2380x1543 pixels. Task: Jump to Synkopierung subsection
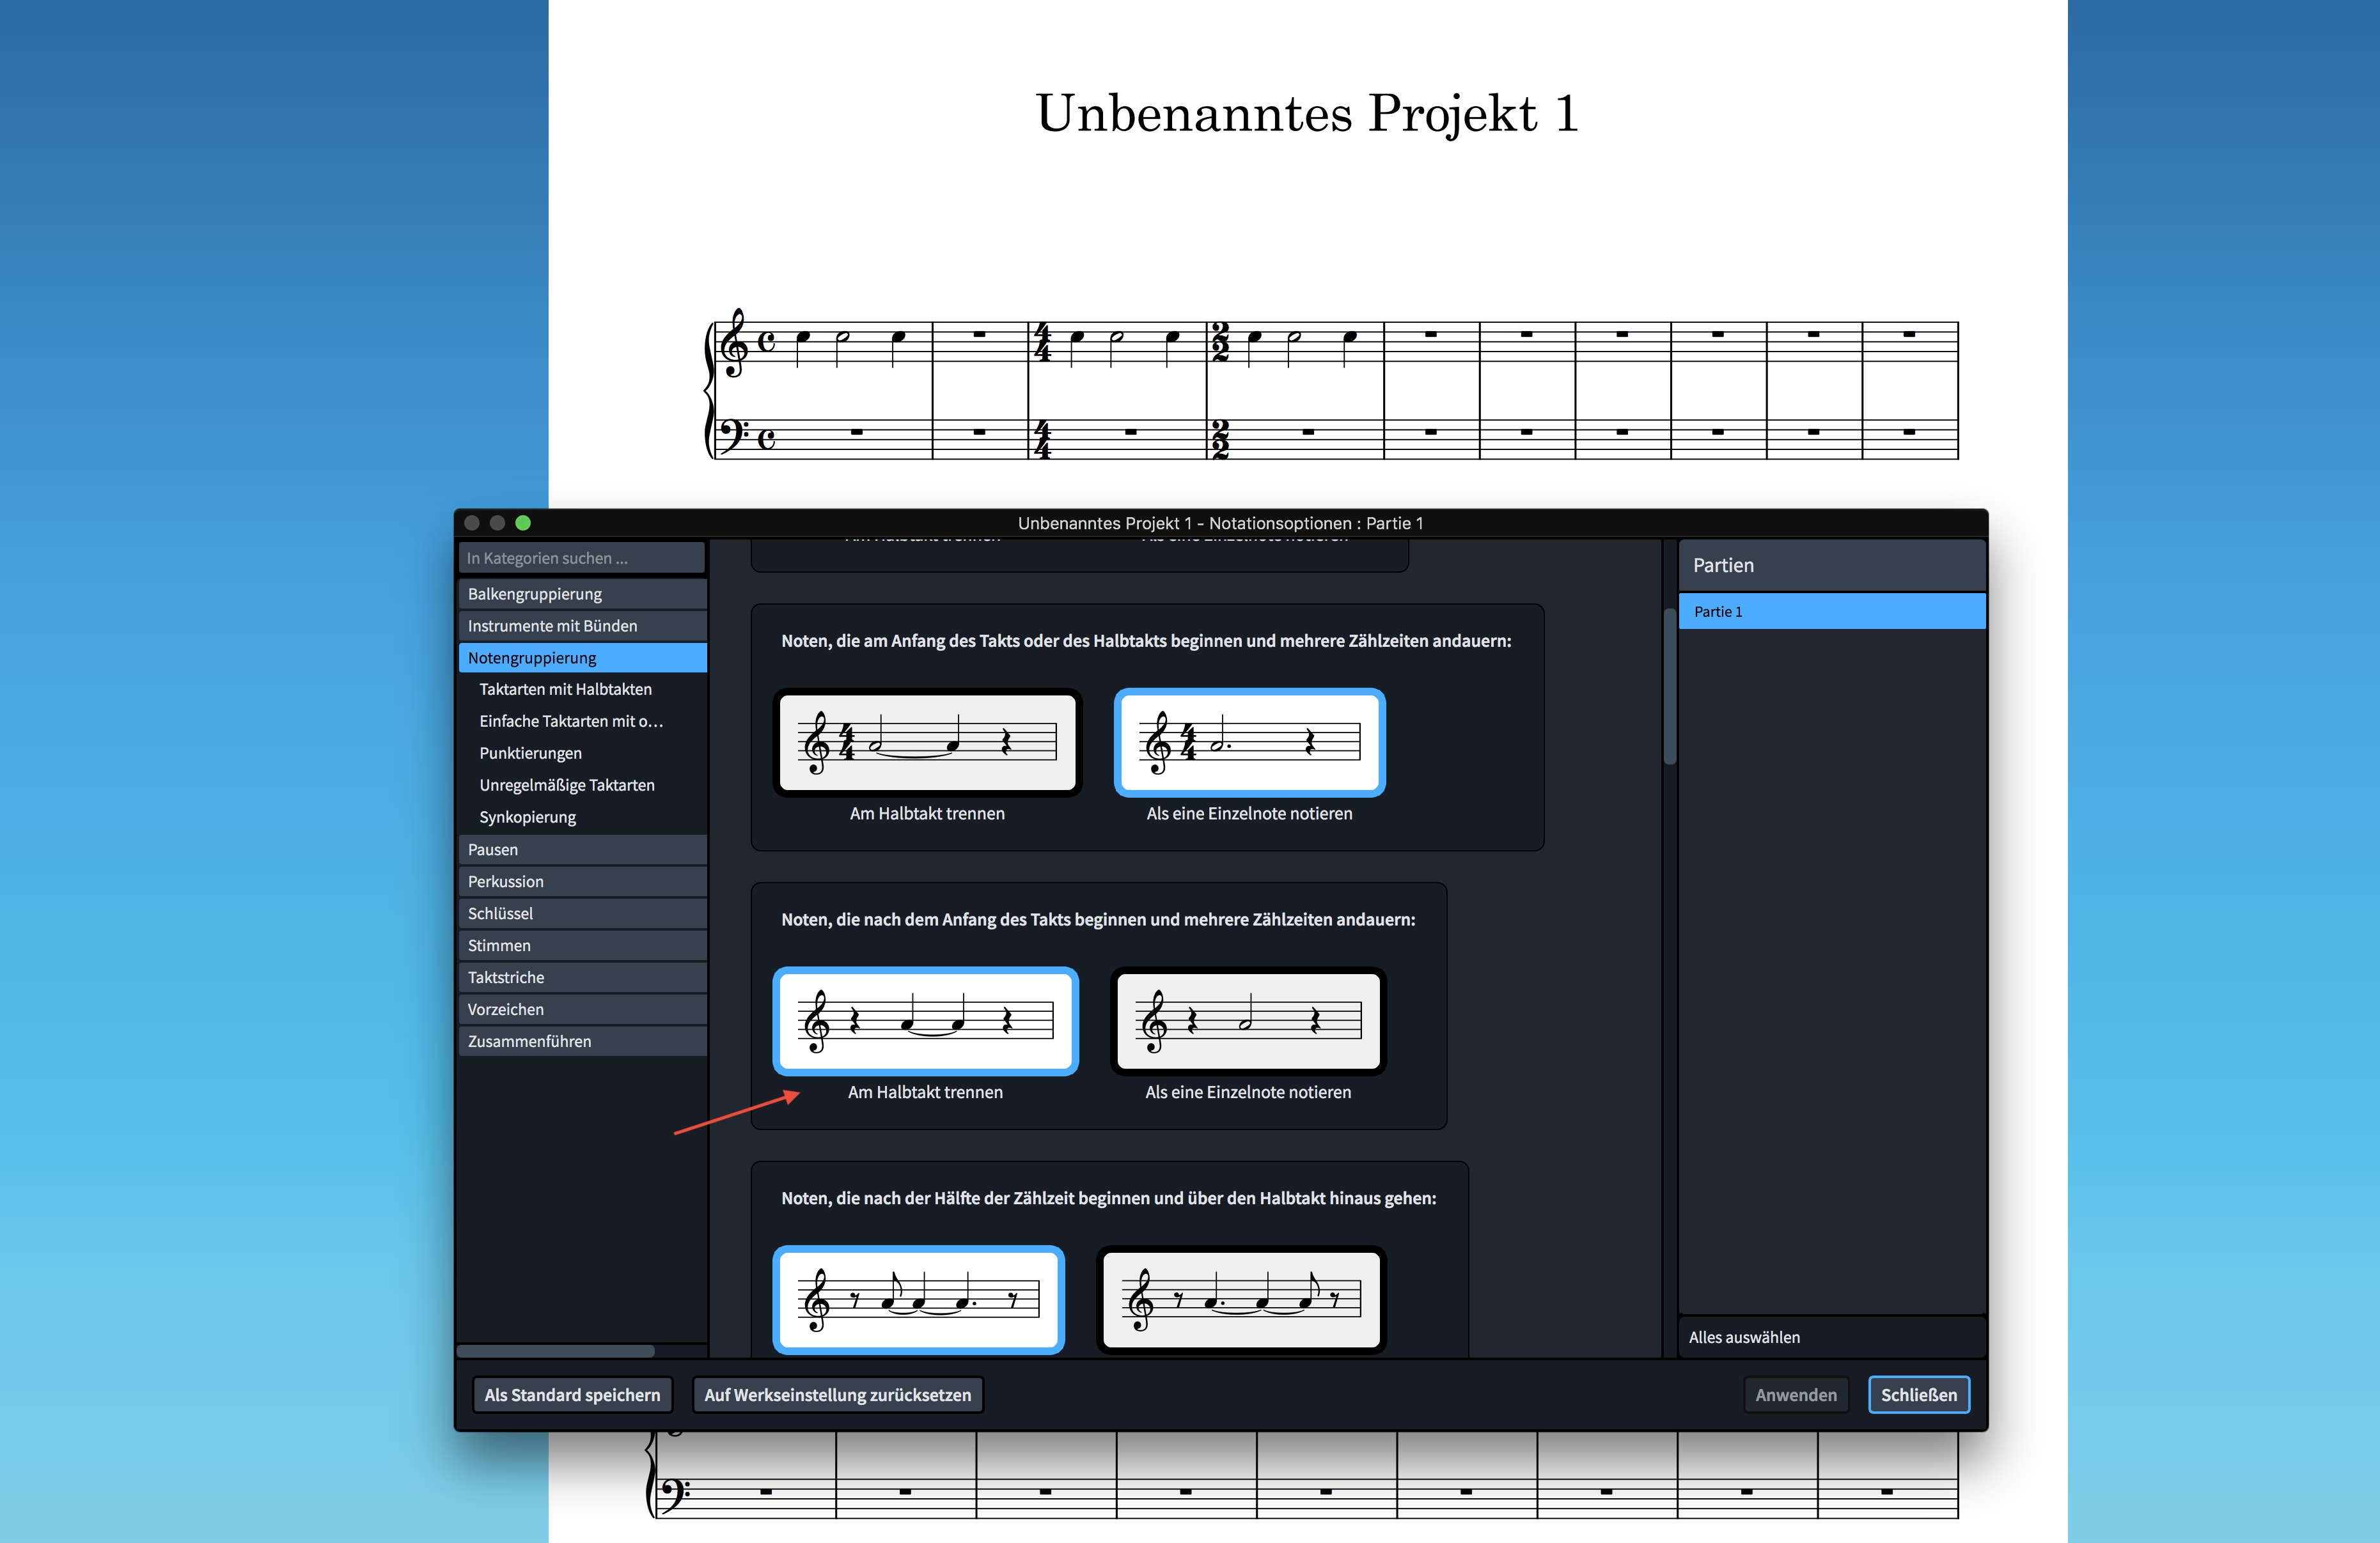click(x=528, y=818)
